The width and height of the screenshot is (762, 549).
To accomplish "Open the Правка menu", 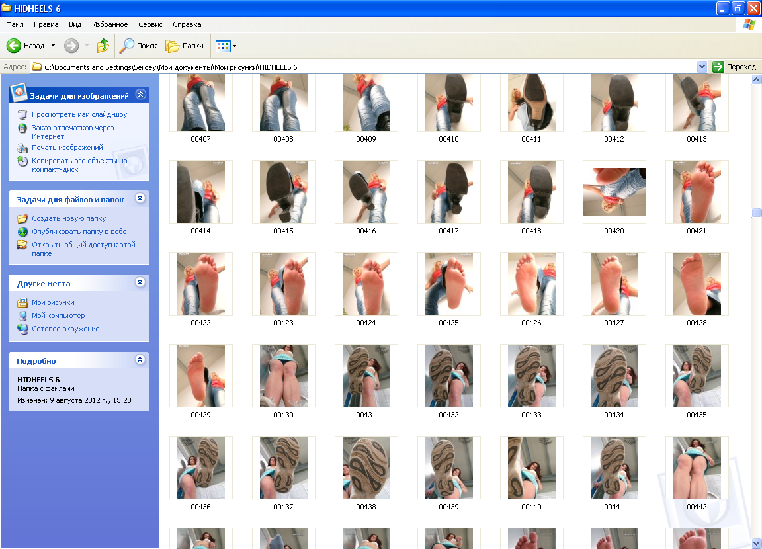I will pyautogui.click(x=46, y=24).
